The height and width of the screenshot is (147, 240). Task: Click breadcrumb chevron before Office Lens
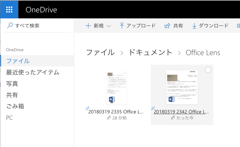[x=179, y=53]
